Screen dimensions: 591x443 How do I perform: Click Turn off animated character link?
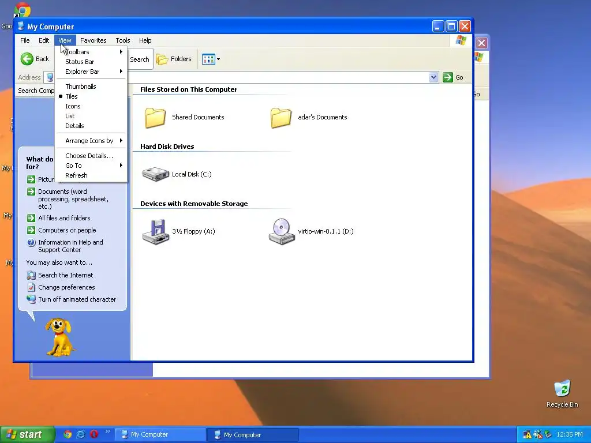tap(77, 299)
